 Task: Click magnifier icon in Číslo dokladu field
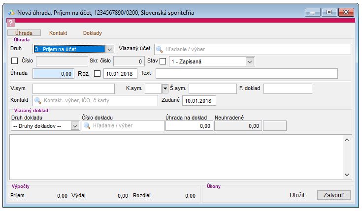pyautogui.click(x=87, y=126)
